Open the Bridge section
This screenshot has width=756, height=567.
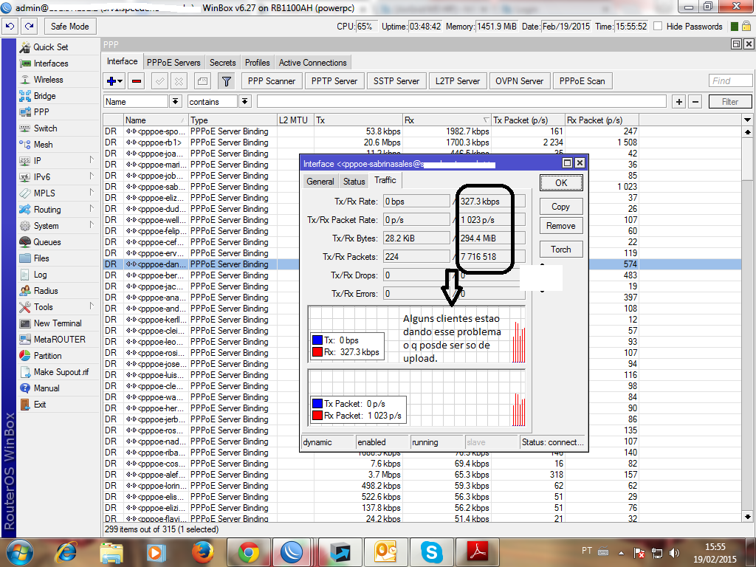(44, 96)
